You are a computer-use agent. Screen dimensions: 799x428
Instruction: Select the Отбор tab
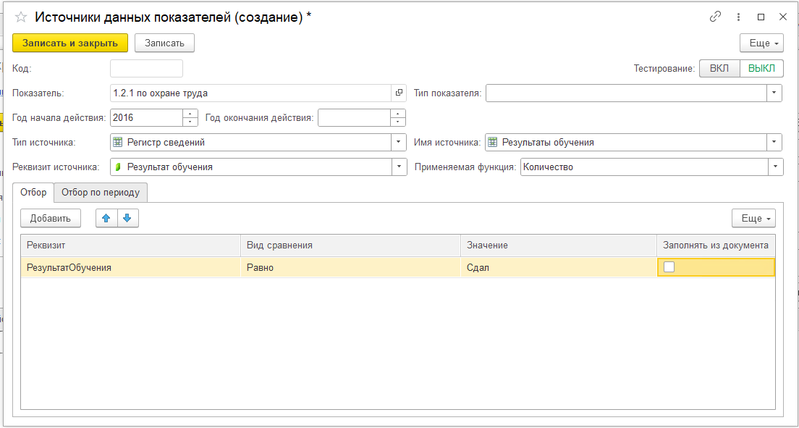click(33, 193)
